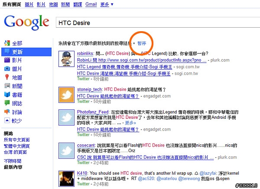Screen dimensions: 260x189
Task: Collapse options with the 較少 arrow icon
Action: [7, 121]
